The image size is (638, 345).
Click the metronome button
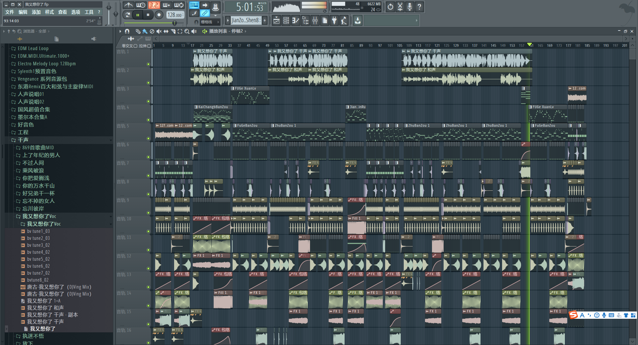point(129,5)
